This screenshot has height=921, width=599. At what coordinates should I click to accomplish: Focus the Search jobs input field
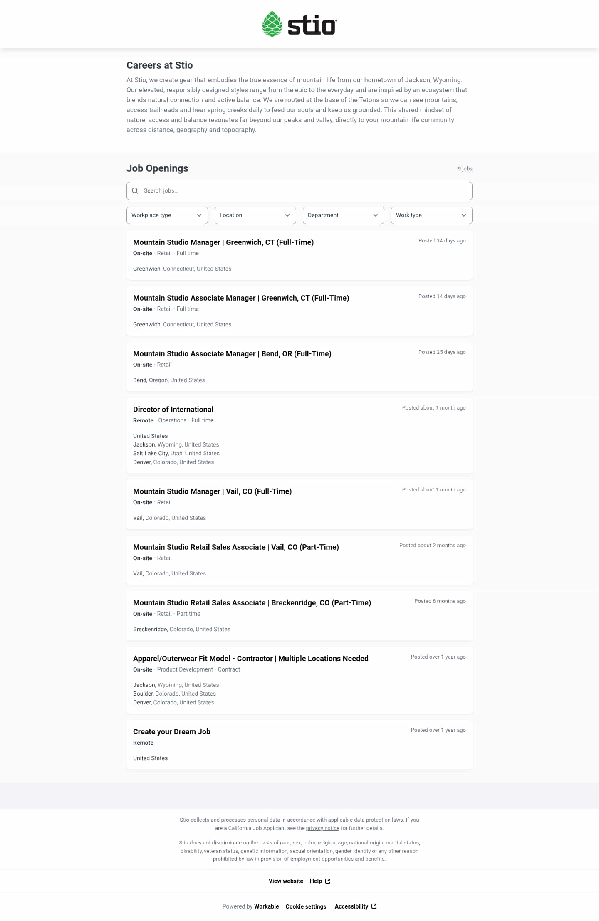[304, 191]
